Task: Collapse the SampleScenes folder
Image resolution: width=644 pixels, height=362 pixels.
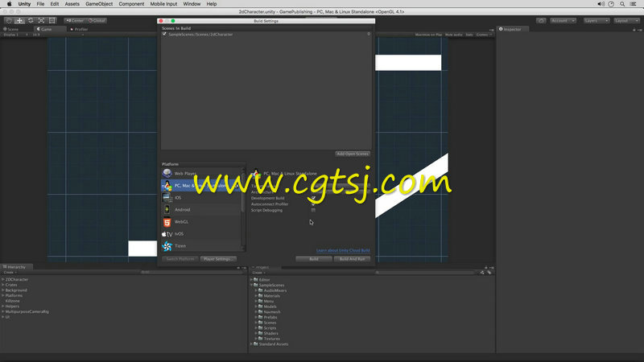Action: click(251, 285)
